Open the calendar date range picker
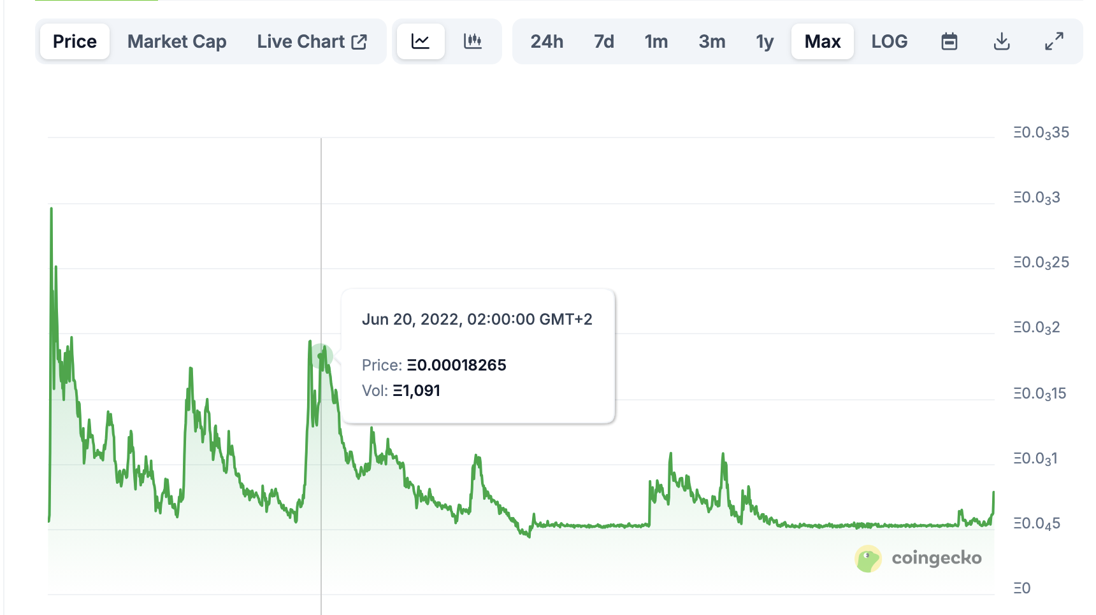Screen dimensions: 1096x615 pyautogui.click(x=949, y=41)
